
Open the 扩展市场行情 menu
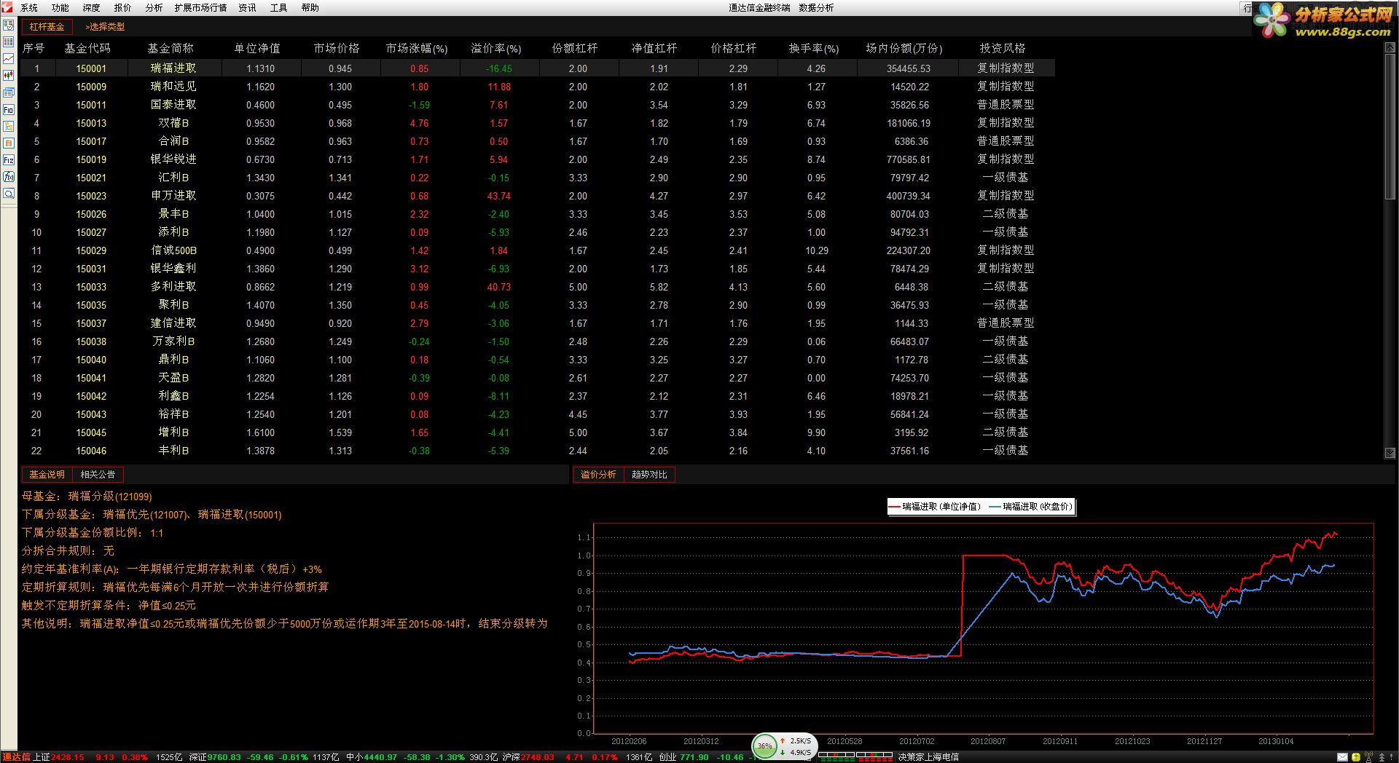[200, 8]
